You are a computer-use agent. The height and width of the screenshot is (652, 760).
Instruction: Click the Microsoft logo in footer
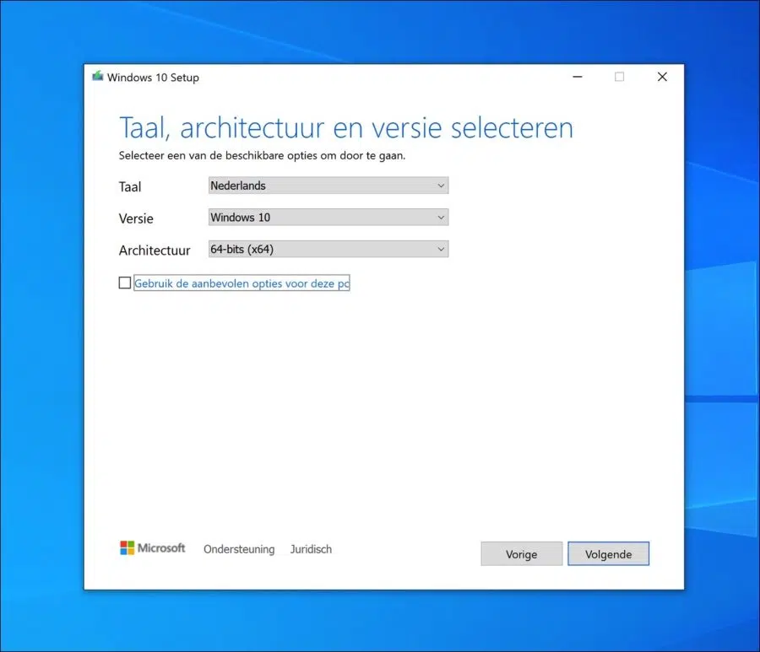click(153, 548)
